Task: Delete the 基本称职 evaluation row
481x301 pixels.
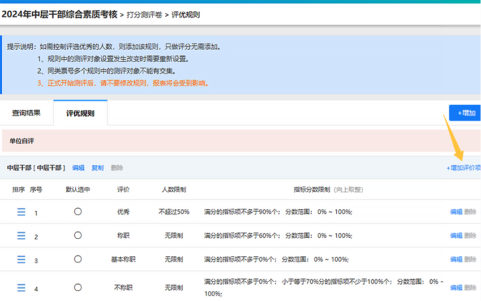Action: pyautogui.click(x=470, y=259)
